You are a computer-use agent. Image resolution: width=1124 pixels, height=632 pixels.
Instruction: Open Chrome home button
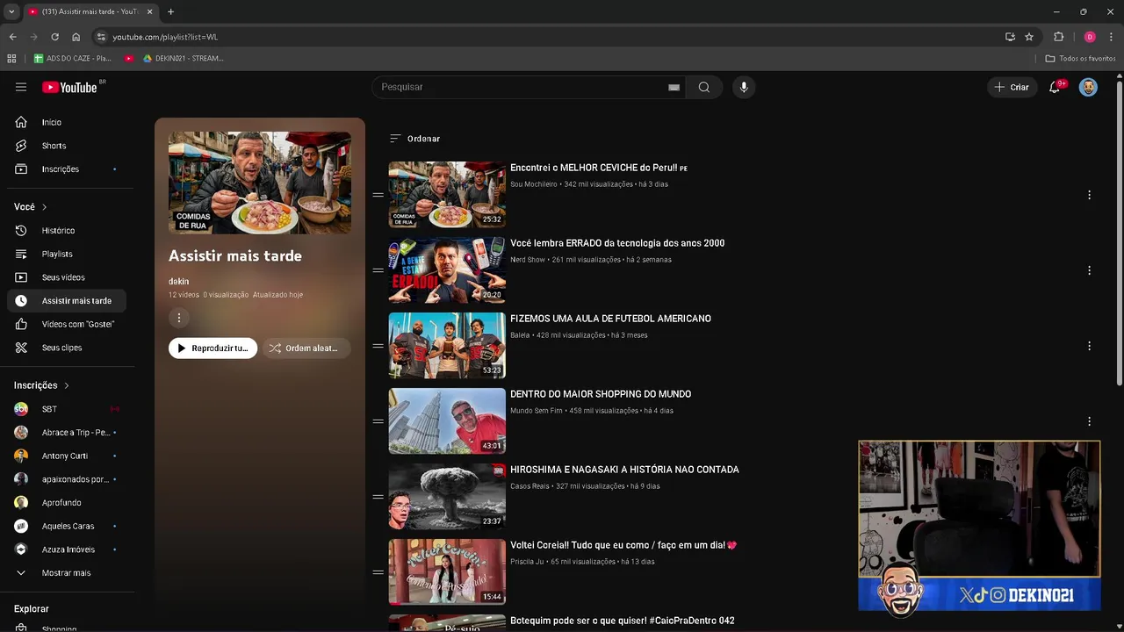pos(76,37)
